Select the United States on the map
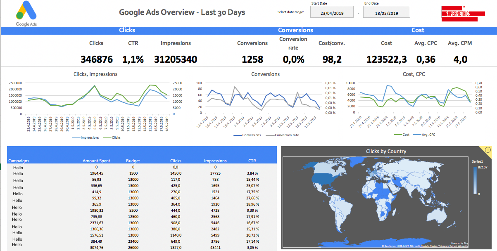The height and width of the screenshot is (251, 497). tap(323, 178)
